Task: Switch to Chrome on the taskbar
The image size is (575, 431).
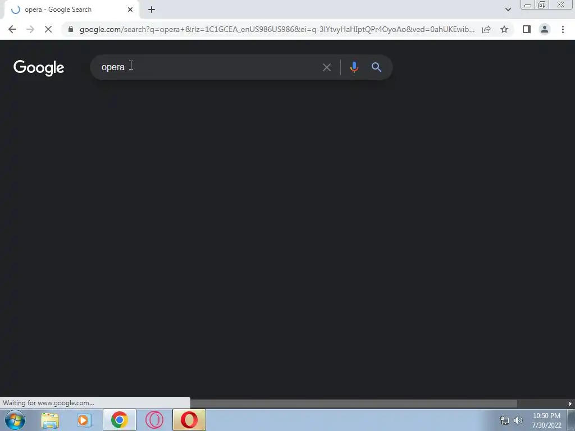Action: tap(120, 420)
